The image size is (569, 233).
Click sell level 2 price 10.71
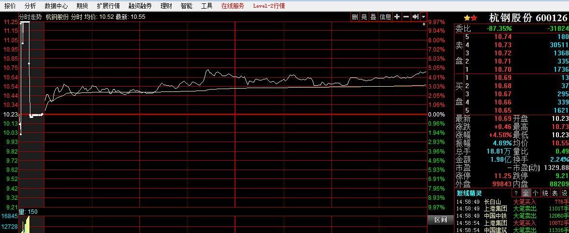coord(502,62)
